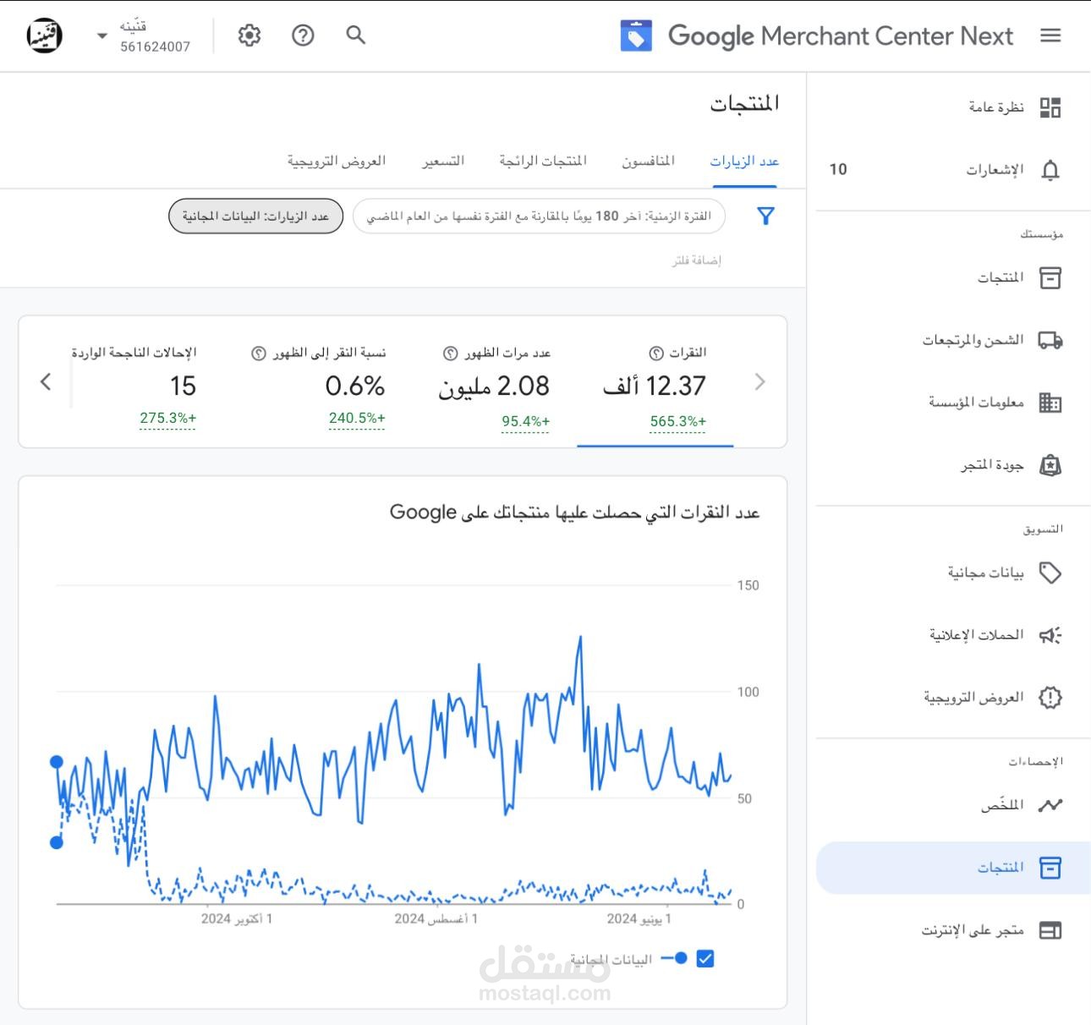
Task: Open الحملات الإعلانية in sidebar
Action: [977, 635]
